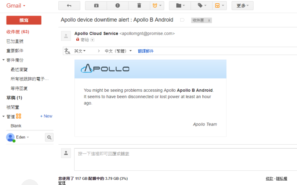Click the back arrow toolbar button
Viewport: 297px width, 185px height.
point(69,6)
